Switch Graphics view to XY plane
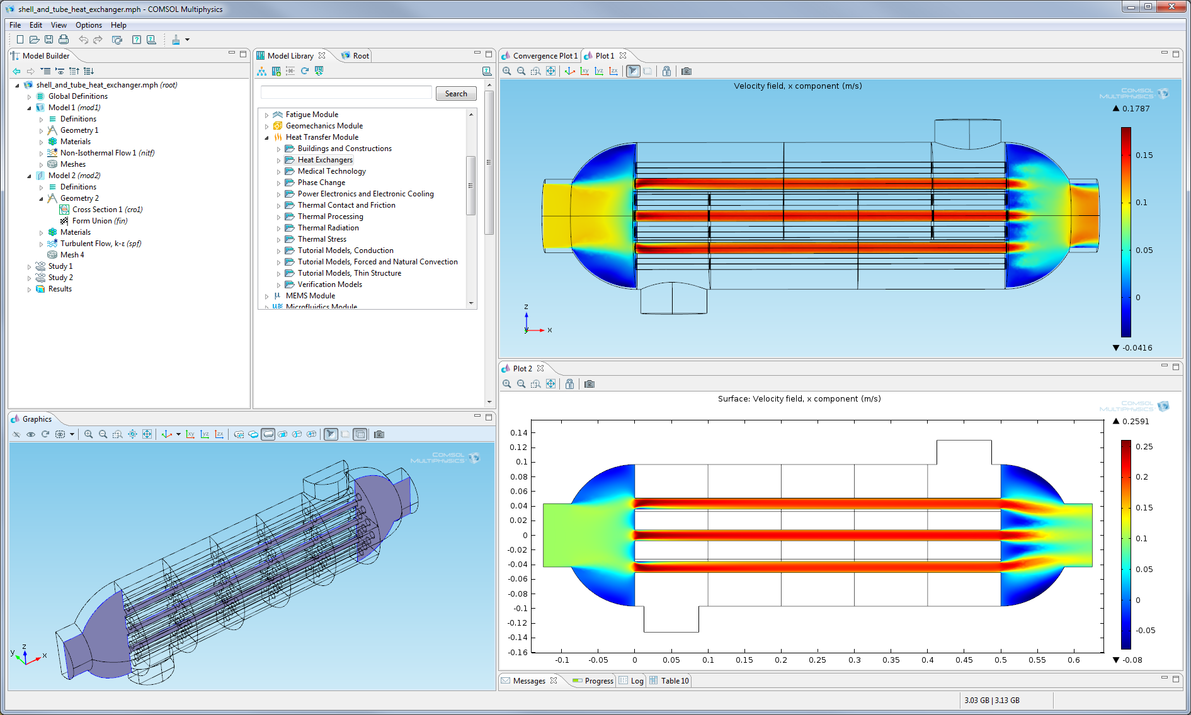 pyautogui.click(x=190, y=434)
